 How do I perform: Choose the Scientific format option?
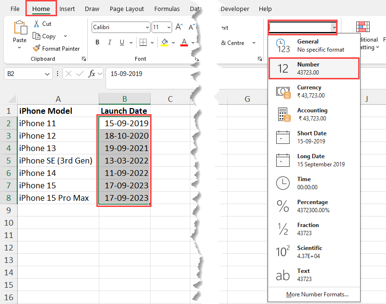click(x=314, y=252)
